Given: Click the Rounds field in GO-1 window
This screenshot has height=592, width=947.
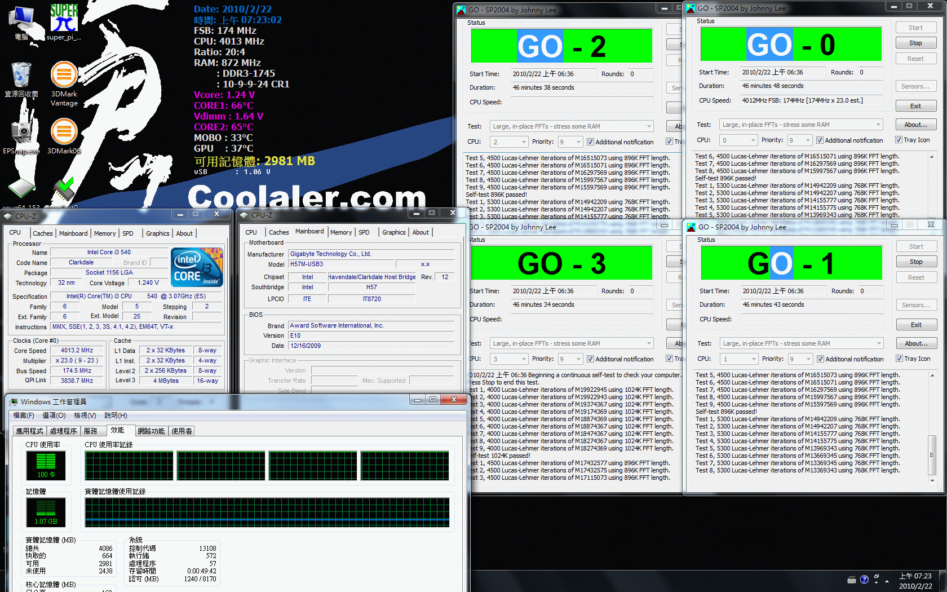Looking at the screenshot, I should click(870, 291).
